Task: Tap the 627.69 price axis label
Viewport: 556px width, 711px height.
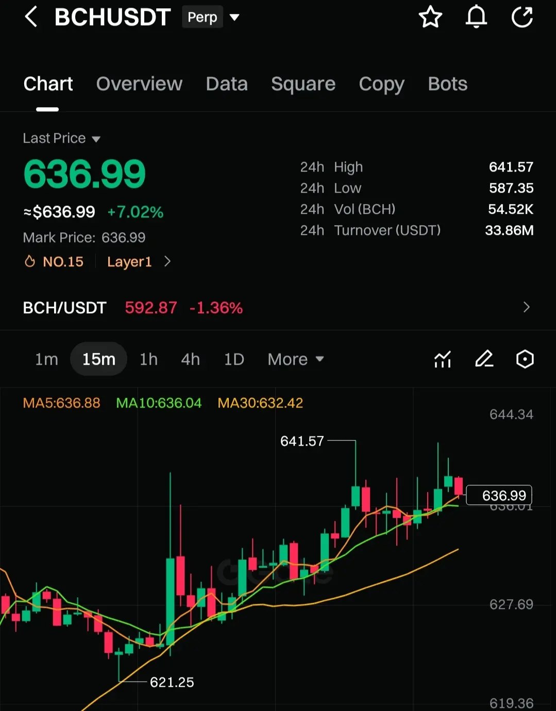Action: coord(511,604)
